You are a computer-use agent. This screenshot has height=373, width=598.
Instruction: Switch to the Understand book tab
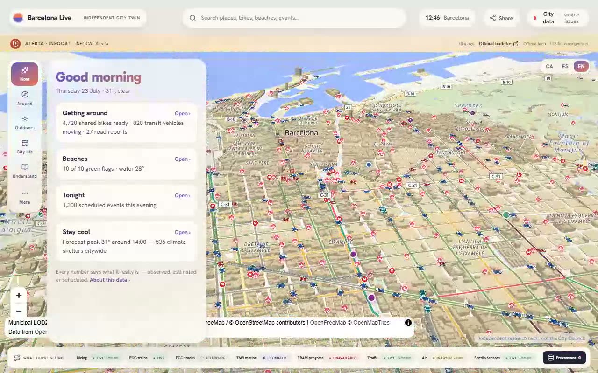(x=25, y=171)
